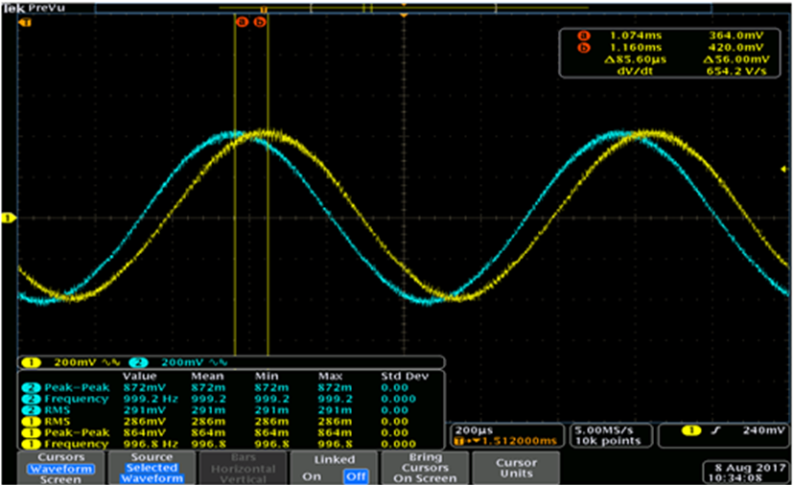Click the rising edge trigger slope symbol
Image resolution: width=794 pixels, height=485 pixels.
716,430
